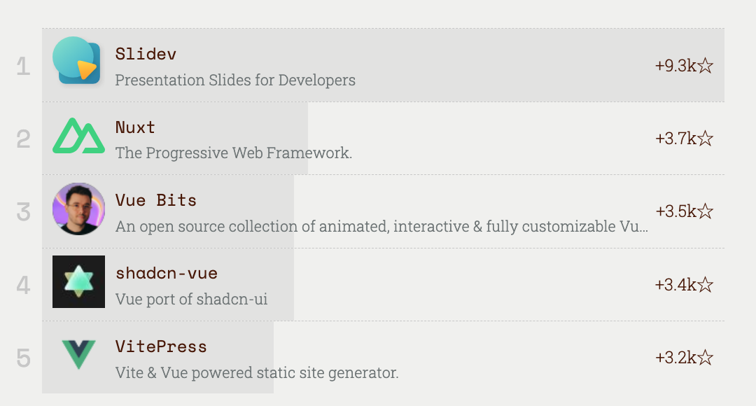The height and width of the screenshot is (406, 756).
Task: Open the Nuxt project title link
Action: tap(135, 127)
